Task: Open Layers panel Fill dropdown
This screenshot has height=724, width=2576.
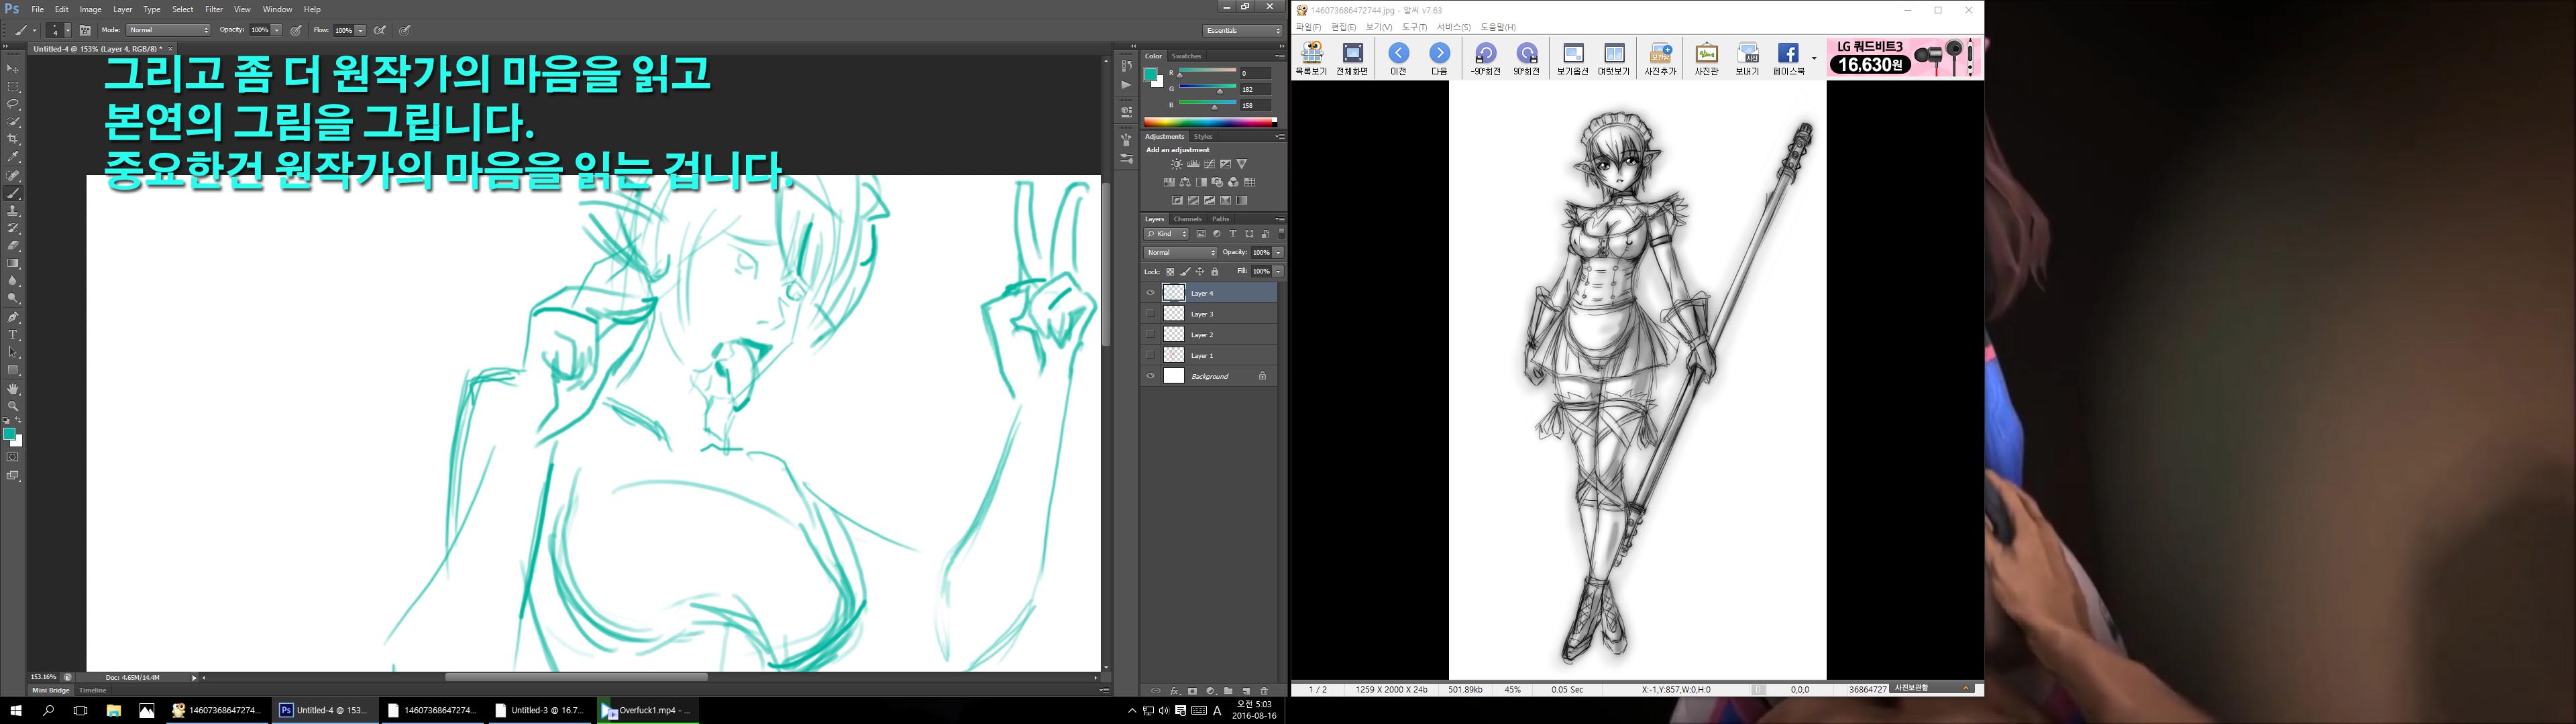Action: (1278, 271)
